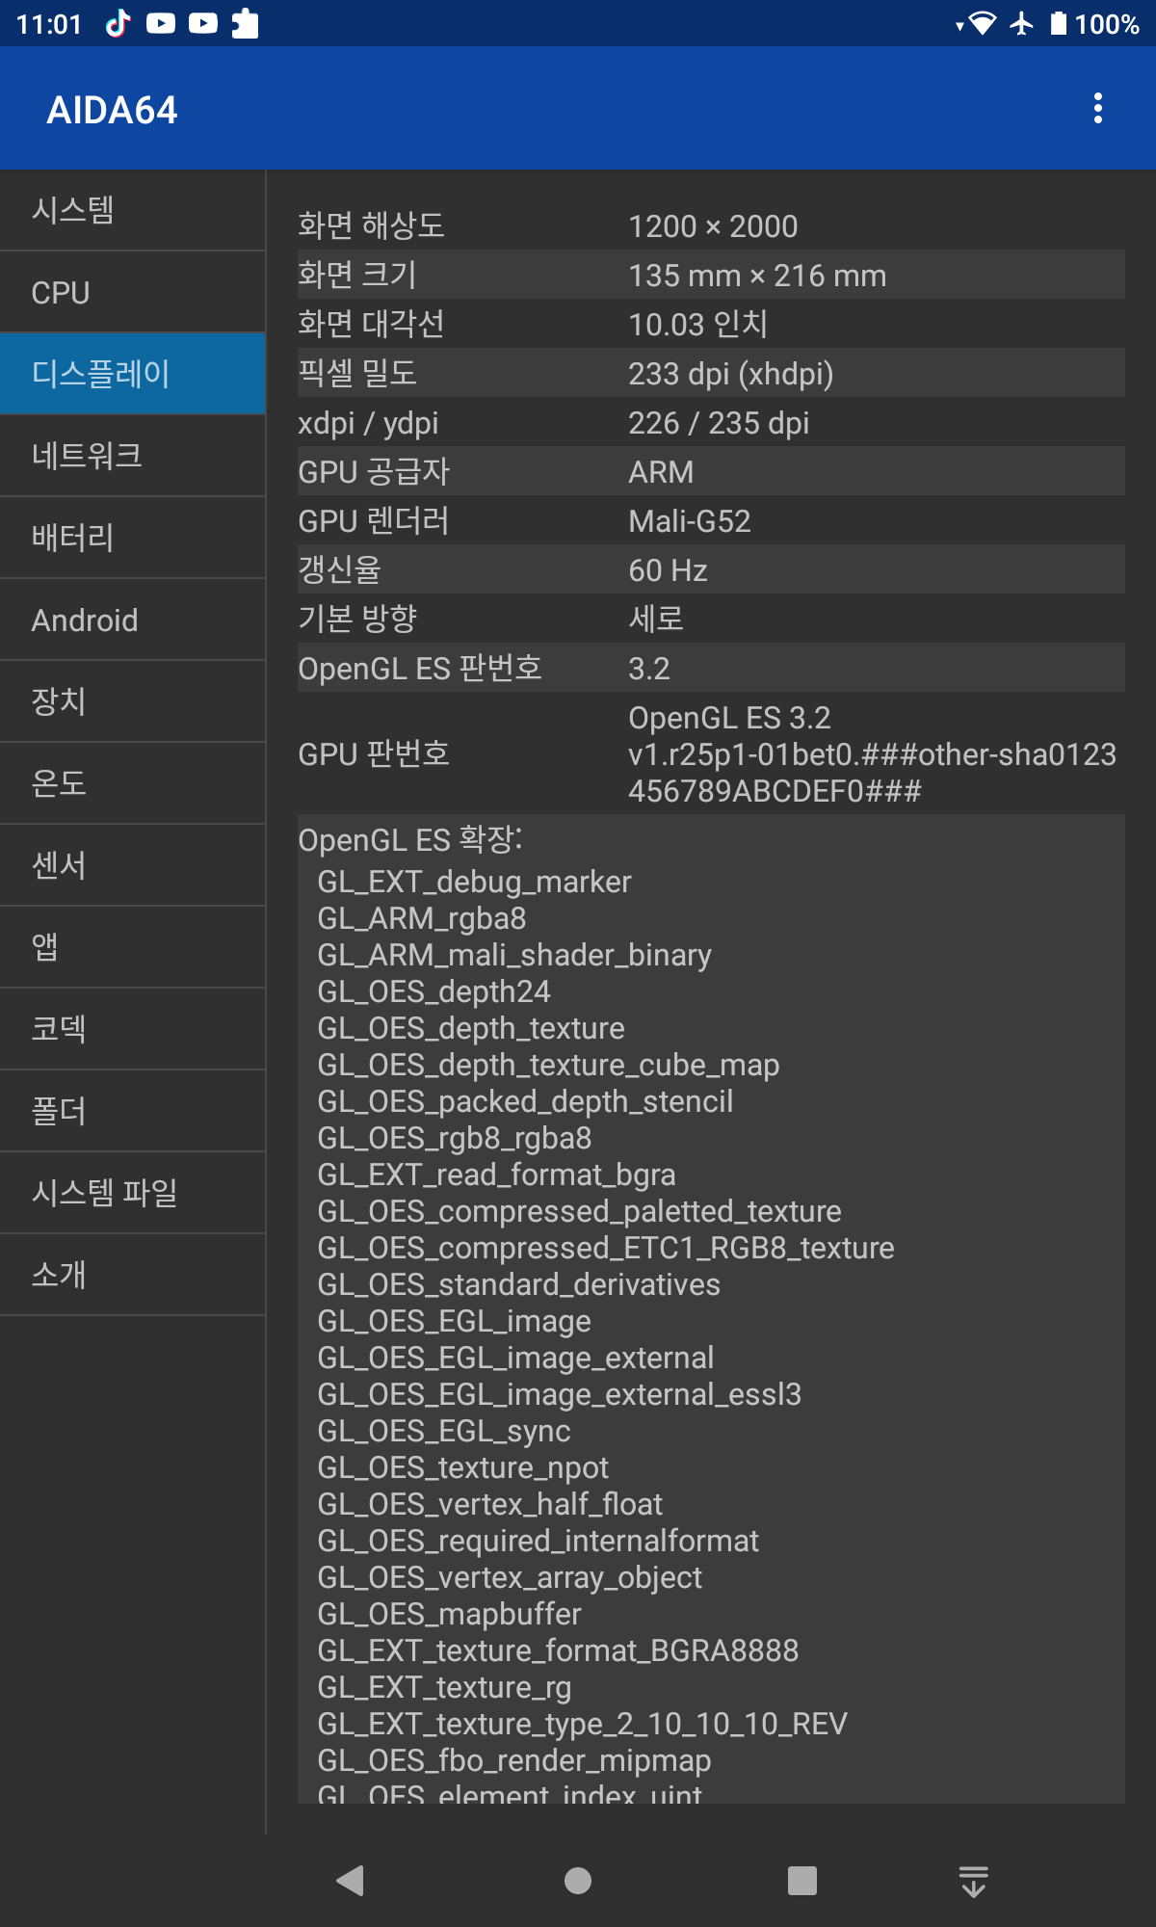1156x1927 pixels.
Task: Select the GPU 판번호 label
Action: (x=374, y=753)
